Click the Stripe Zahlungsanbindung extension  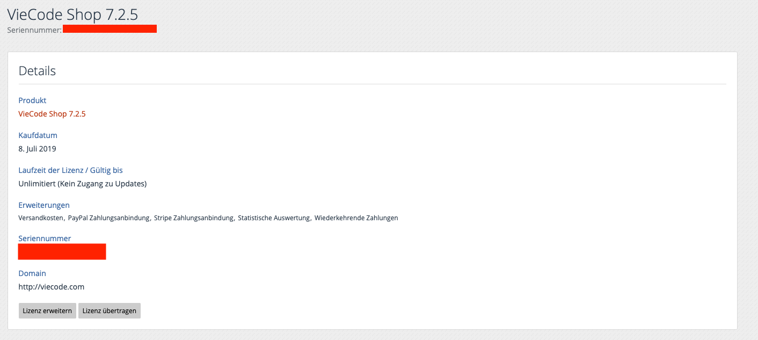click(x=194, y=218)
